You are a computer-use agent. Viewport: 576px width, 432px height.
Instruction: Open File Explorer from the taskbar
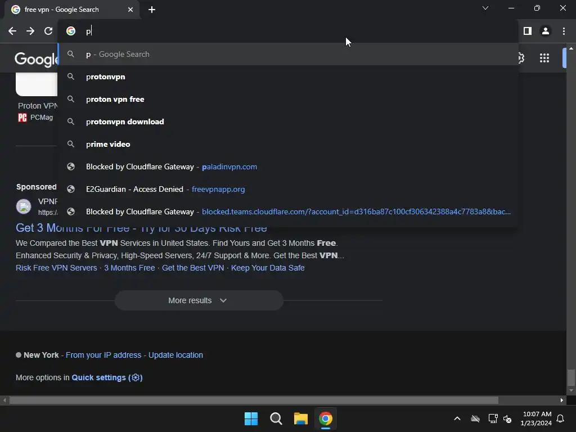(x=300, y=418)
